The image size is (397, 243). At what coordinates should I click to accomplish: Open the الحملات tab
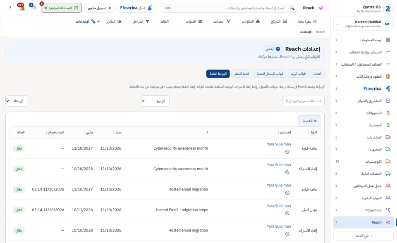tap(222, 21)
